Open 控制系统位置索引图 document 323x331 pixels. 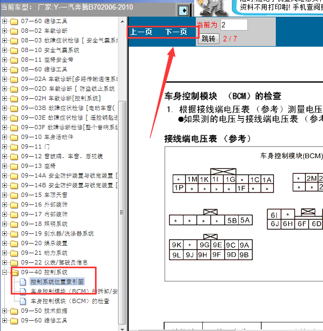[57, 282]
